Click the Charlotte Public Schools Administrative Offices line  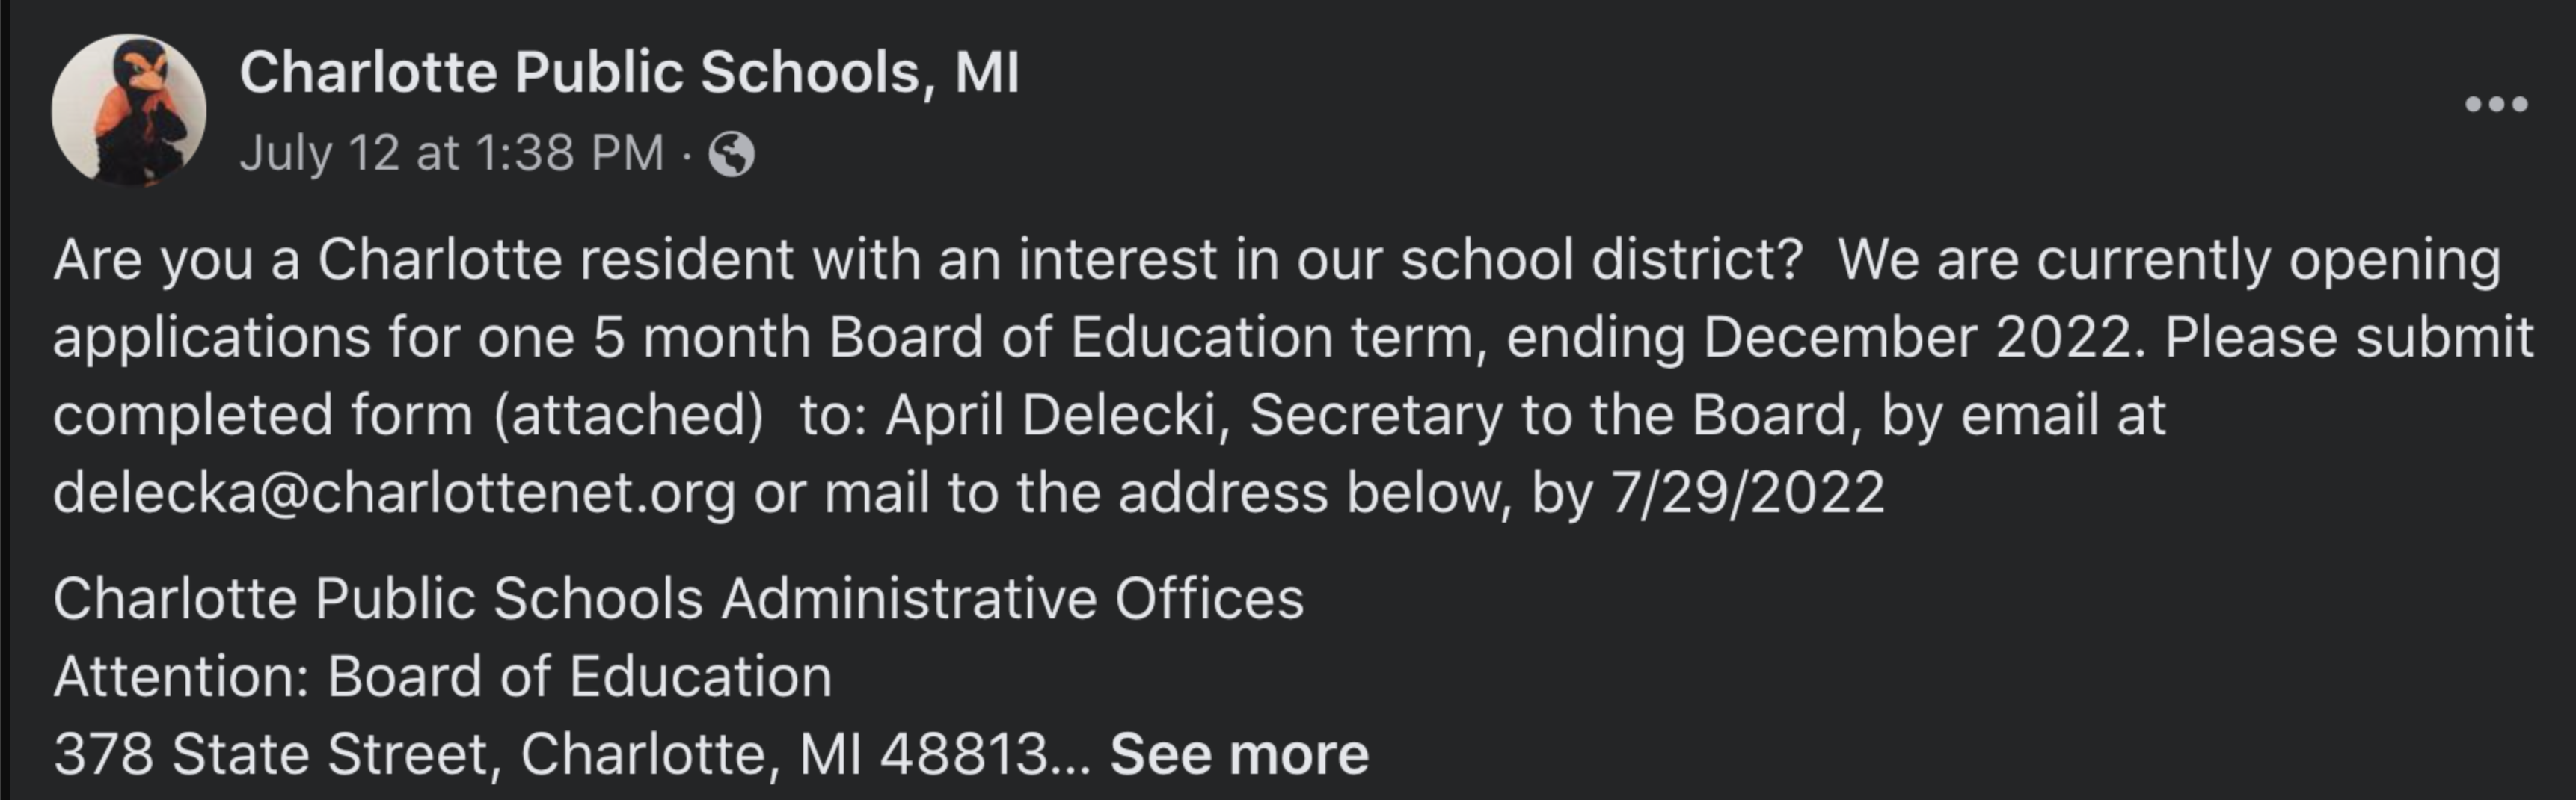click(x=678, y=599)
